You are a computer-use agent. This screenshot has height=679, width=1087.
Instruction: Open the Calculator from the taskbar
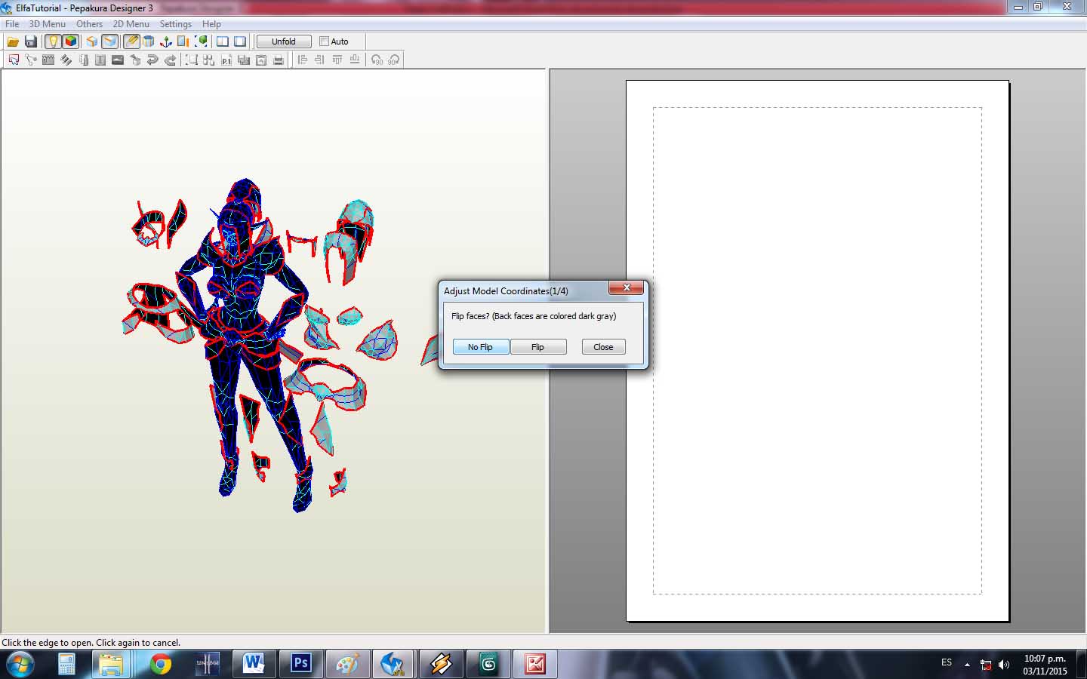[x=66, y=664]
